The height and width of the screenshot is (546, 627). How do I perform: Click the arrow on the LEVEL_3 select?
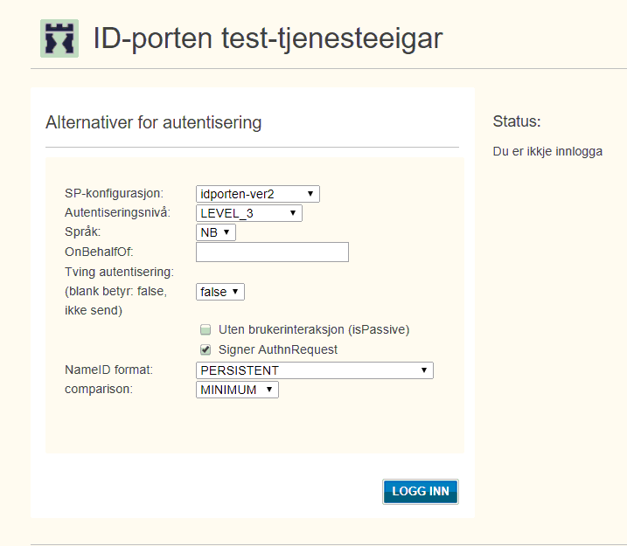293,213
